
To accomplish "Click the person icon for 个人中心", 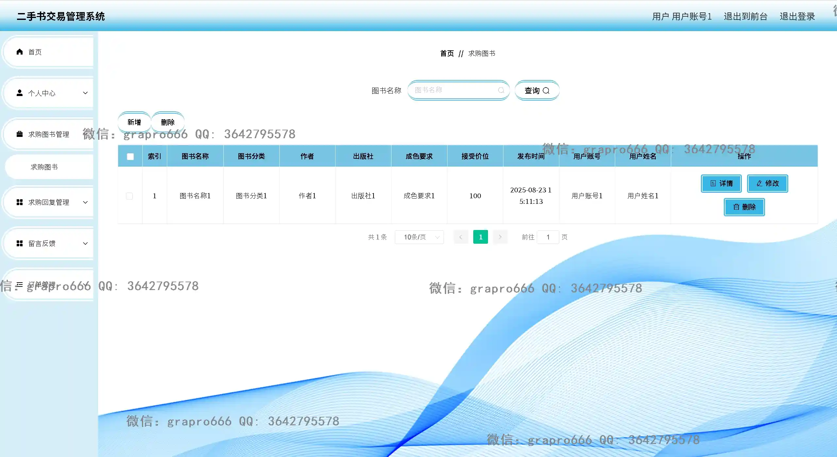I will [20, 93].
